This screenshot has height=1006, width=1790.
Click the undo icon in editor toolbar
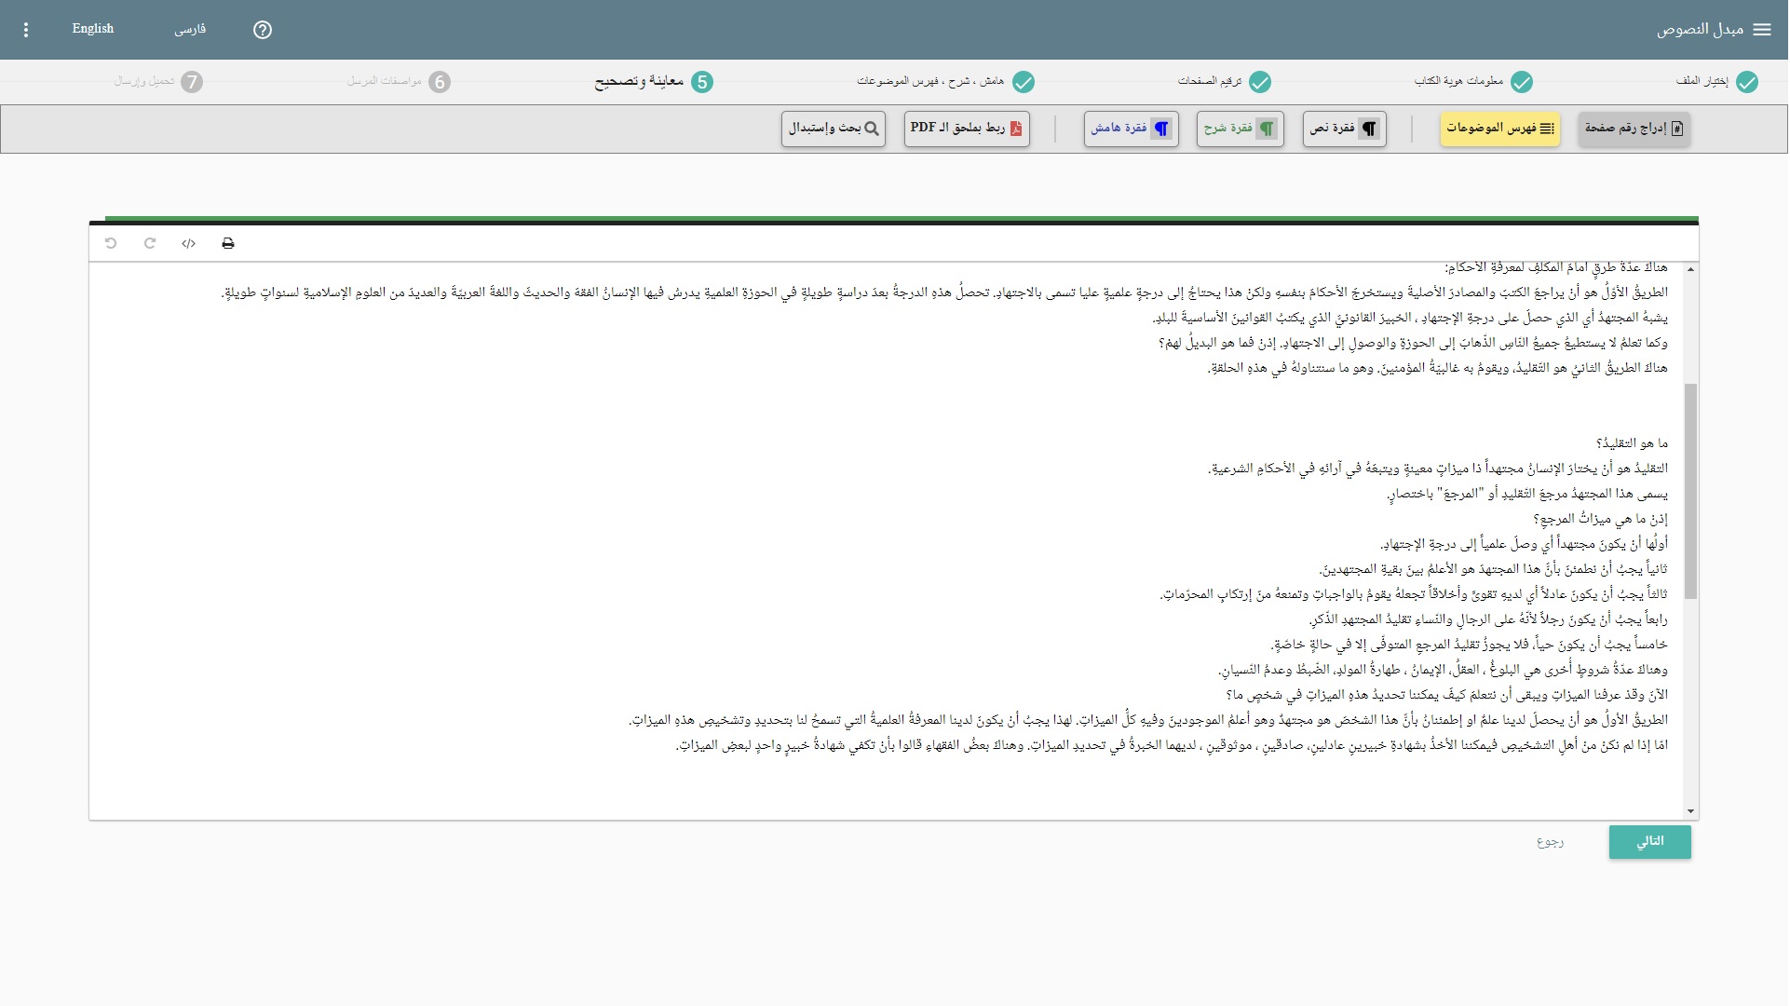coord(111,244)
